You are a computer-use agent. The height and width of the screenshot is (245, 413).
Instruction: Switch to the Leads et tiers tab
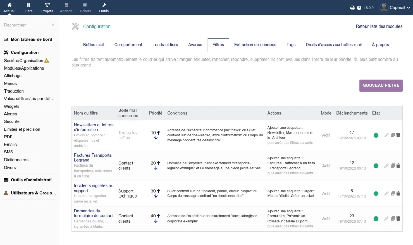165,45
